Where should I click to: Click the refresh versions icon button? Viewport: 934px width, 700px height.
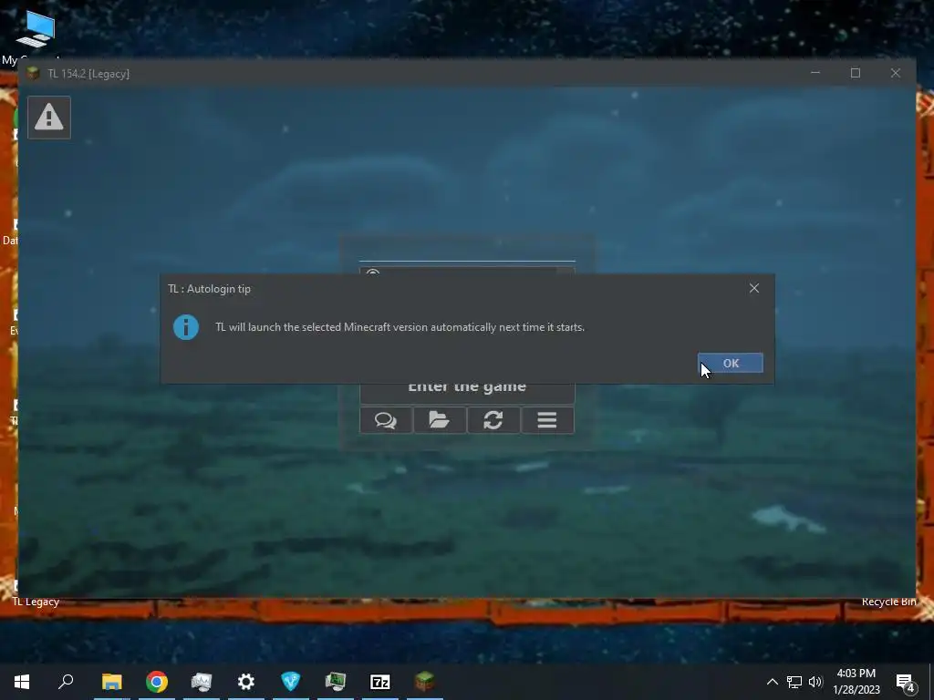coord(493,420)
